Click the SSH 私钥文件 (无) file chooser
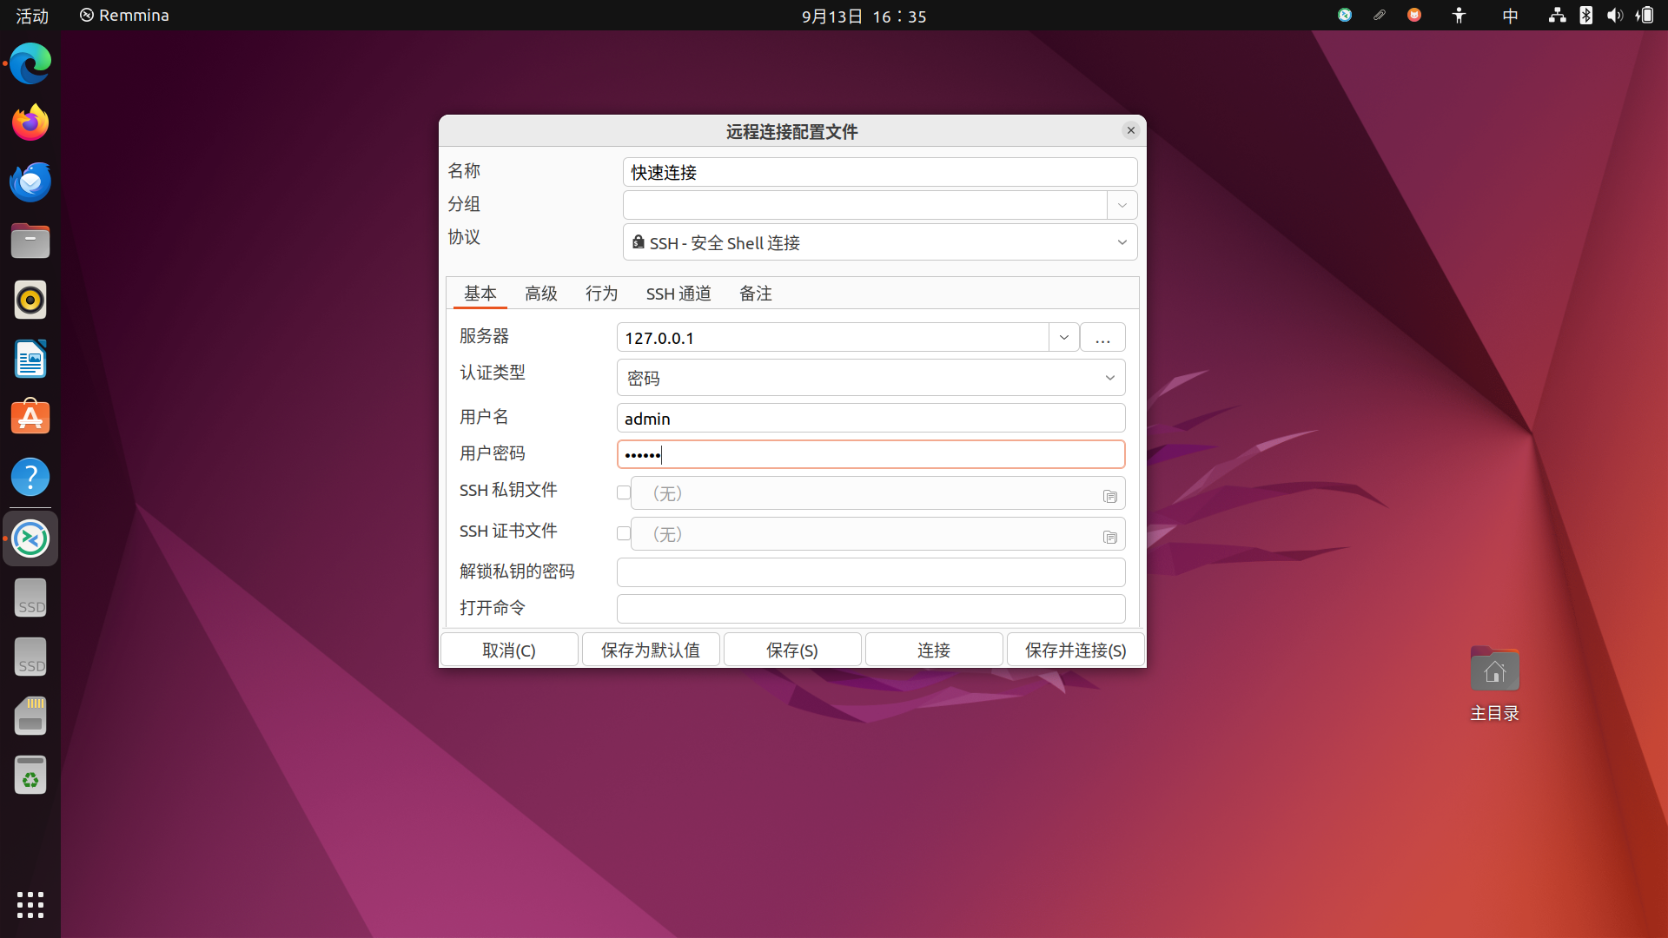This screenshot has width=1668, height=938. (877, 492)
